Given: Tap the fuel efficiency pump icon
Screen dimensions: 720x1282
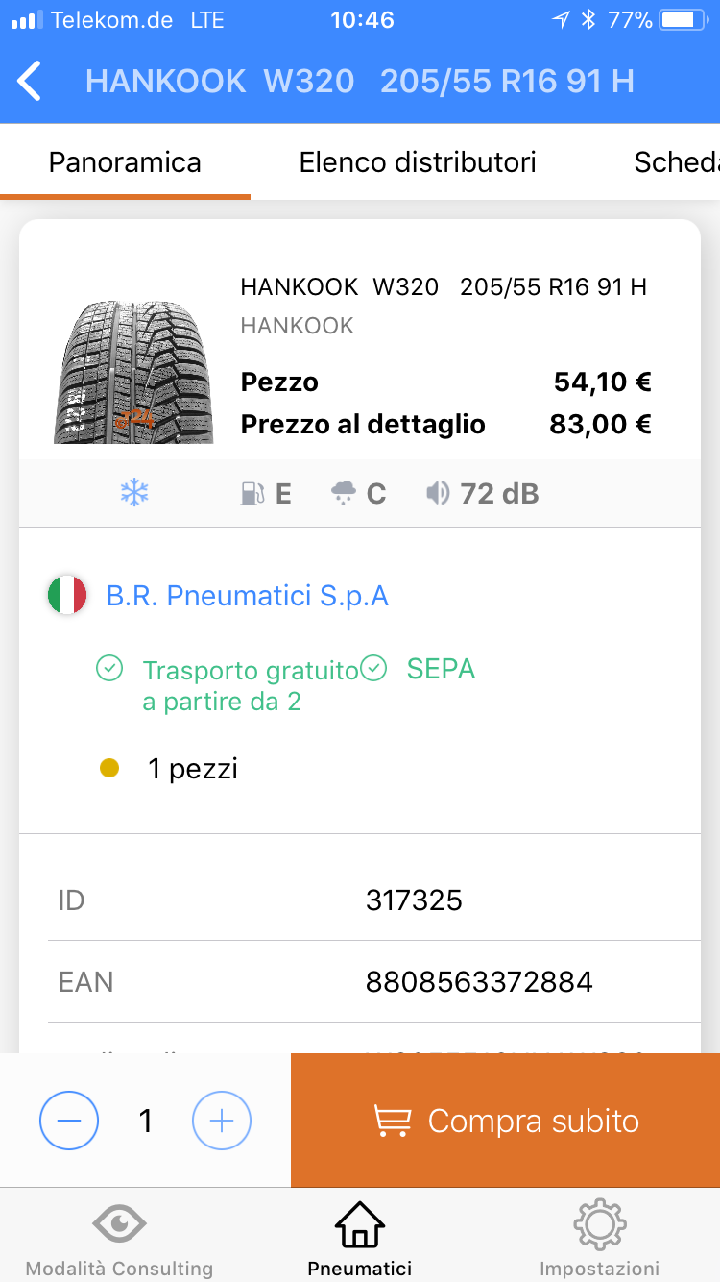Looking at the screenshot, I should 252,494.
